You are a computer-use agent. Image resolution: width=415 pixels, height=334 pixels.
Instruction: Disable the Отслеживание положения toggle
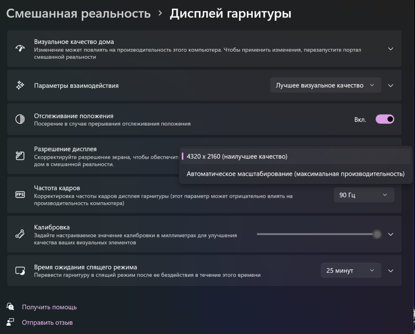[385, 119]
